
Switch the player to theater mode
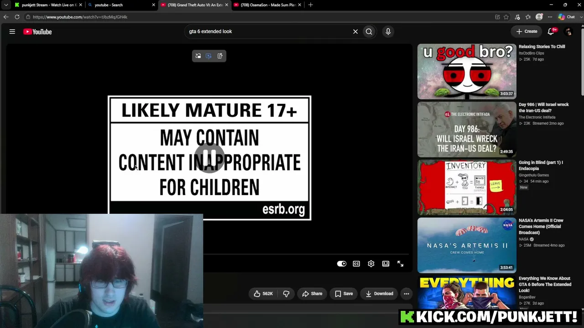pos(386,264)
